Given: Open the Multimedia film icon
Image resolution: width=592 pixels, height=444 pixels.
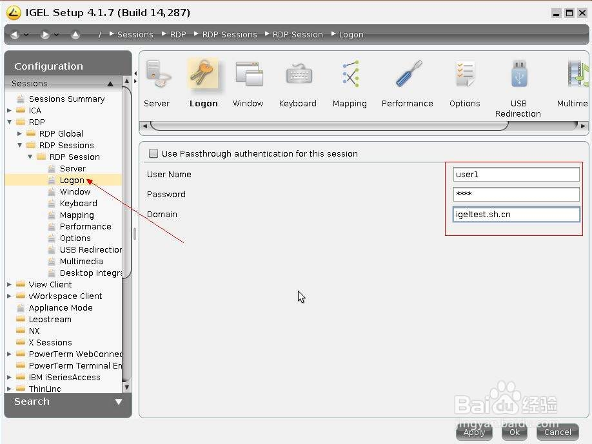Looking at the screenshot, I should [578, 74].
